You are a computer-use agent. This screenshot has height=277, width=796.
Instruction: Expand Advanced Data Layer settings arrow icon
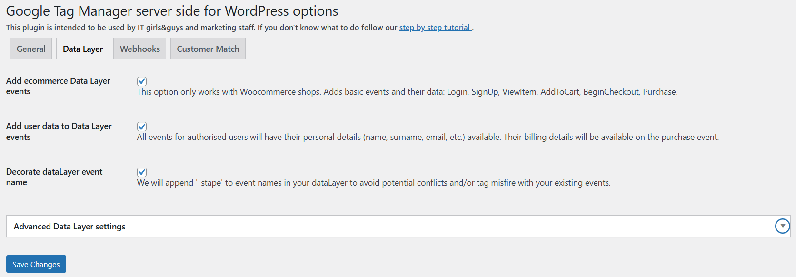click(782, 226)
